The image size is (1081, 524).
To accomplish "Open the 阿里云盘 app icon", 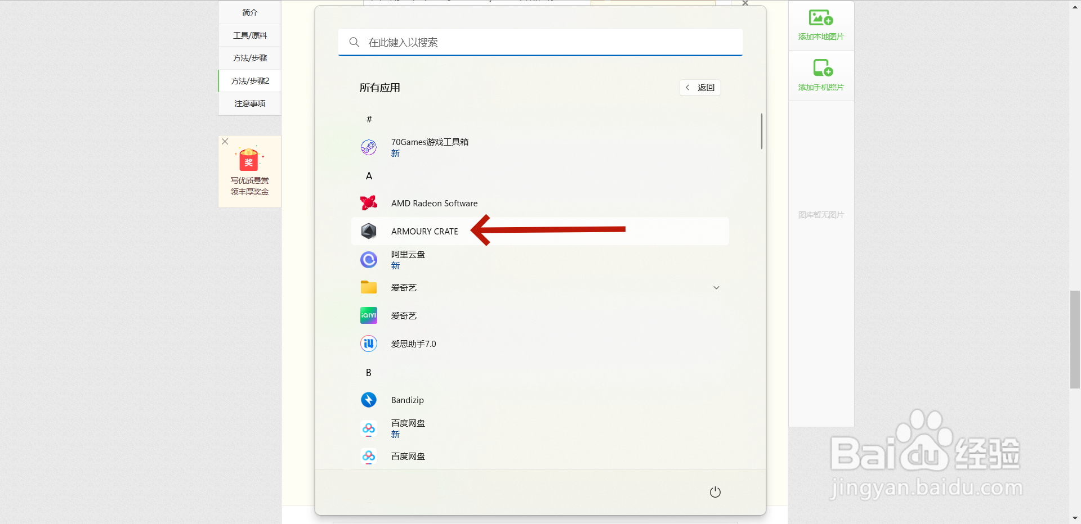I will 369,260.
